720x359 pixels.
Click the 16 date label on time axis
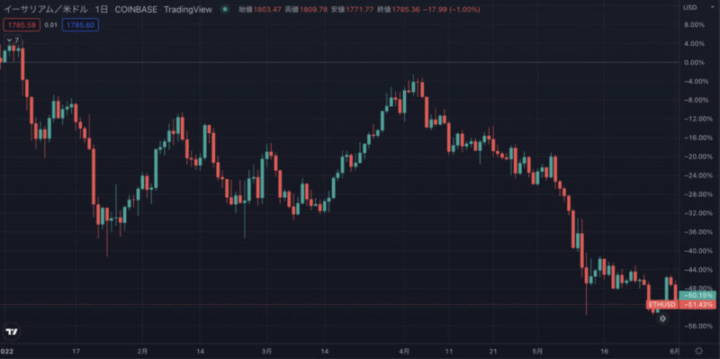click(604, 351)
